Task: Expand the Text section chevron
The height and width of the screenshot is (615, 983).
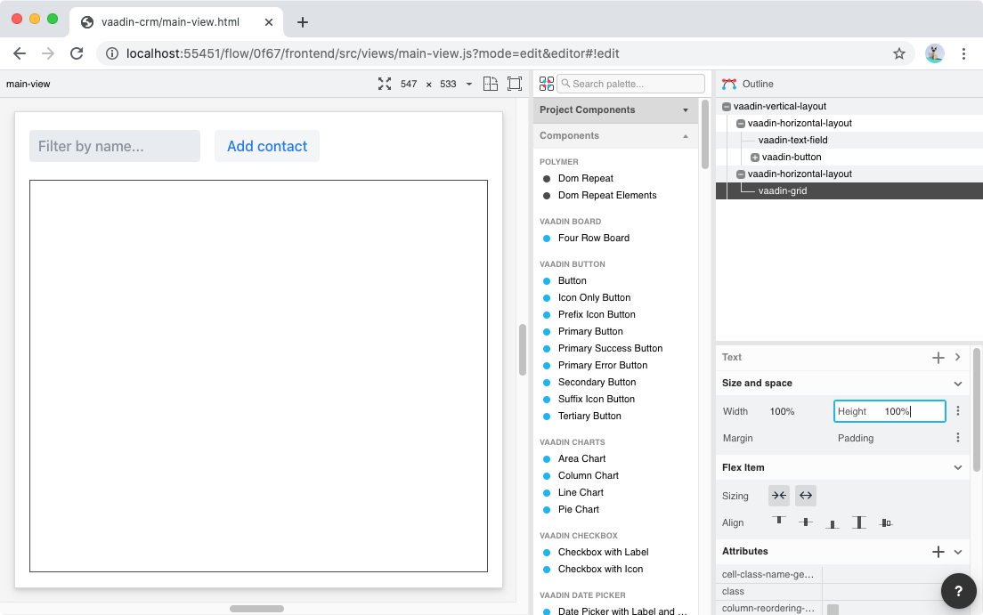Action: point(957,357)
